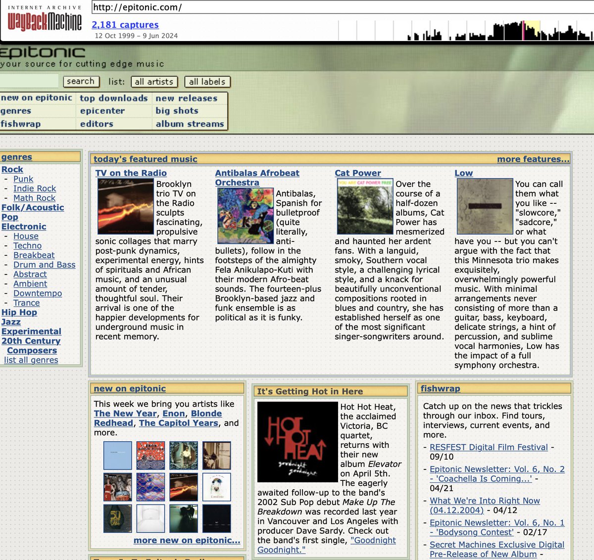Open the 2,181 captures link
The width and height of the screenshot is (594, 560).
125,25
